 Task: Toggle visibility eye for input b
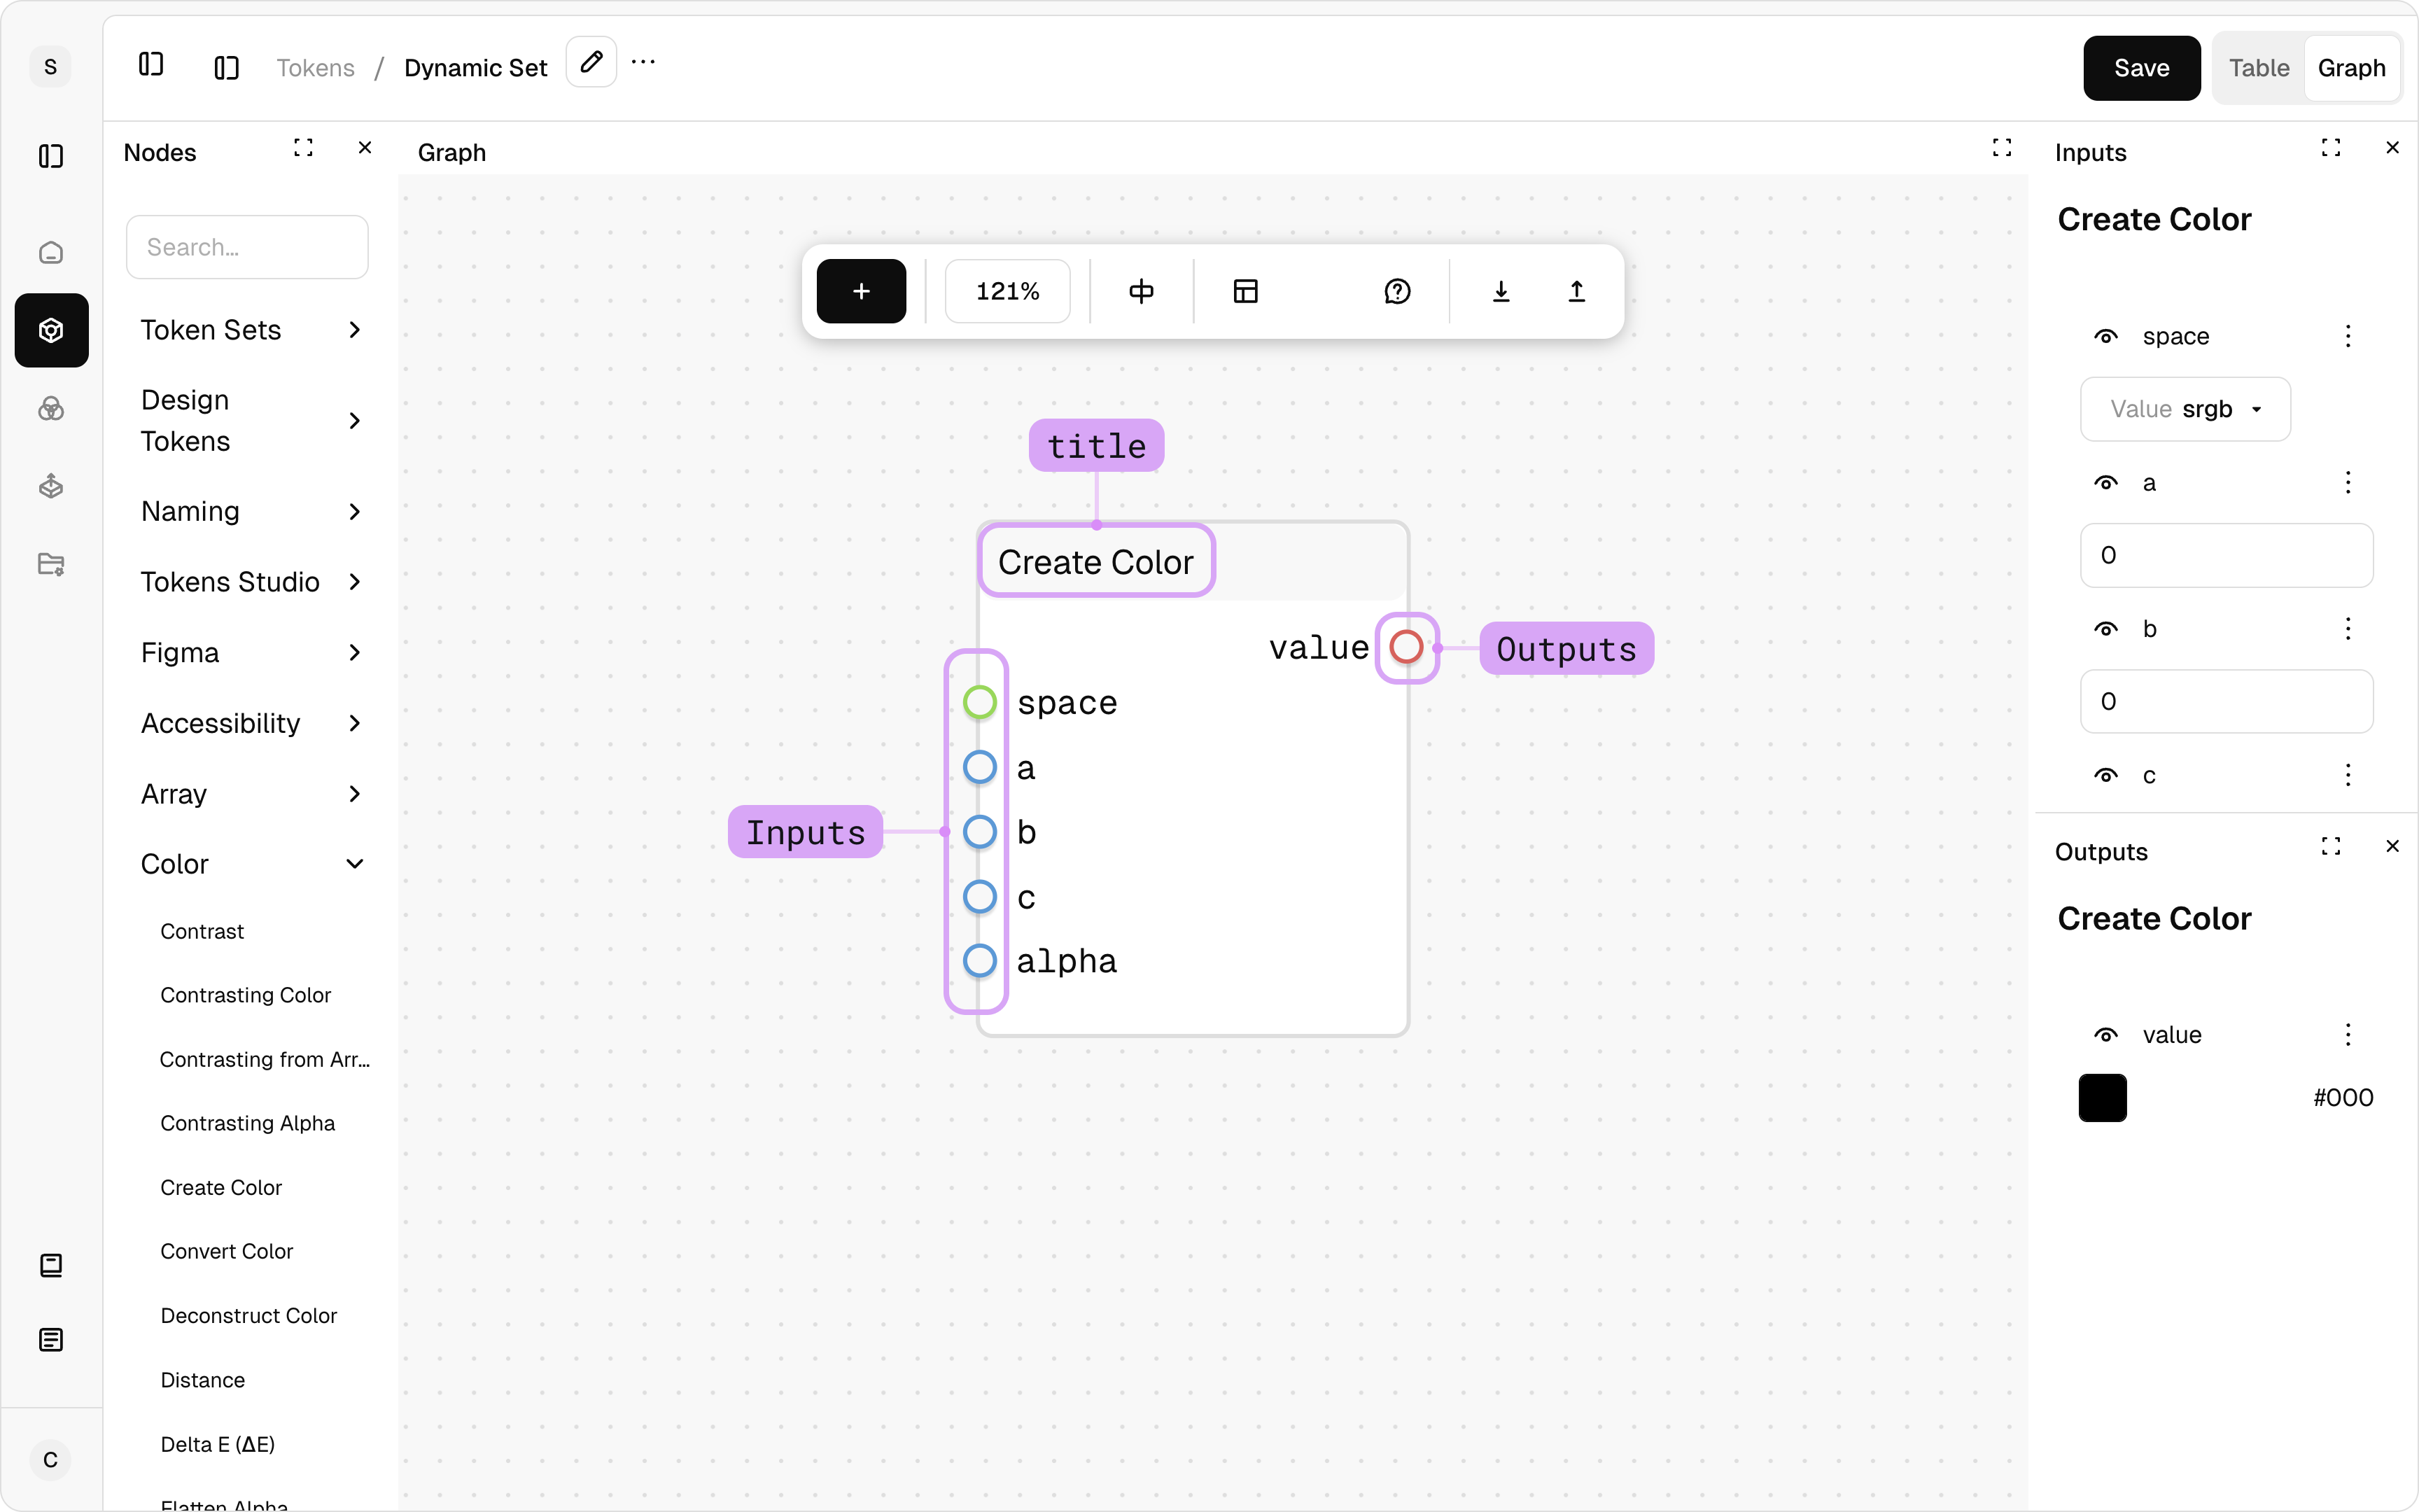tap(2105, 629)
